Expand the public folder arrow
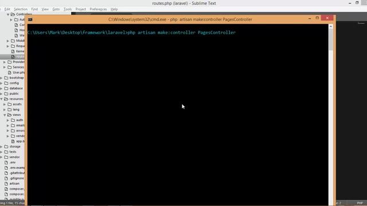367x206 pixels. pos(1,93)
